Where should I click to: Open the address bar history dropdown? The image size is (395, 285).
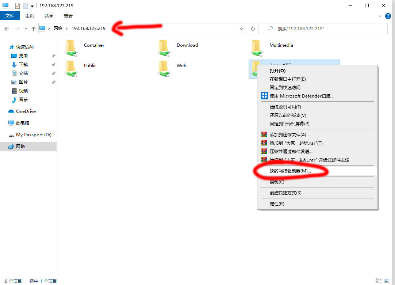241,28
